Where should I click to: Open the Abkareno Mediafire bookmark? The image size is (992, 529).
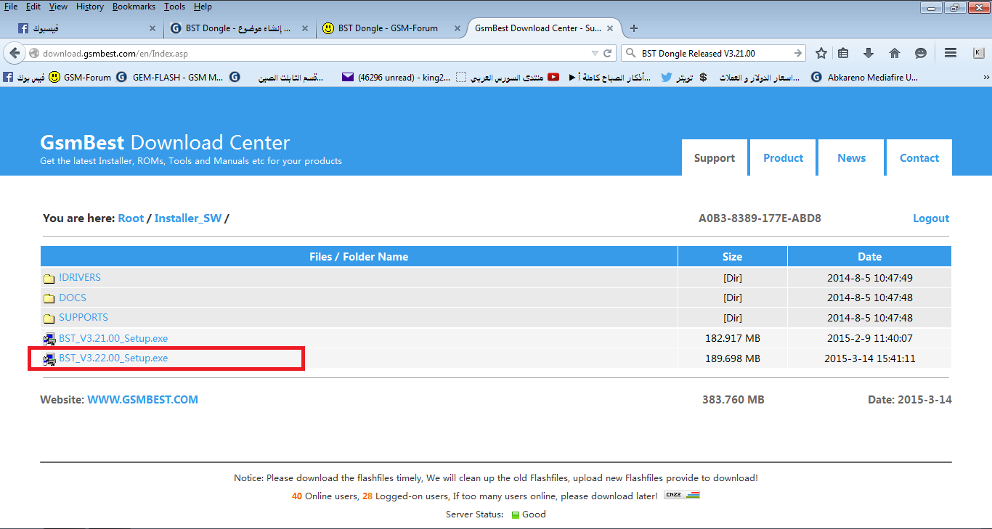[x=865, y=77]
